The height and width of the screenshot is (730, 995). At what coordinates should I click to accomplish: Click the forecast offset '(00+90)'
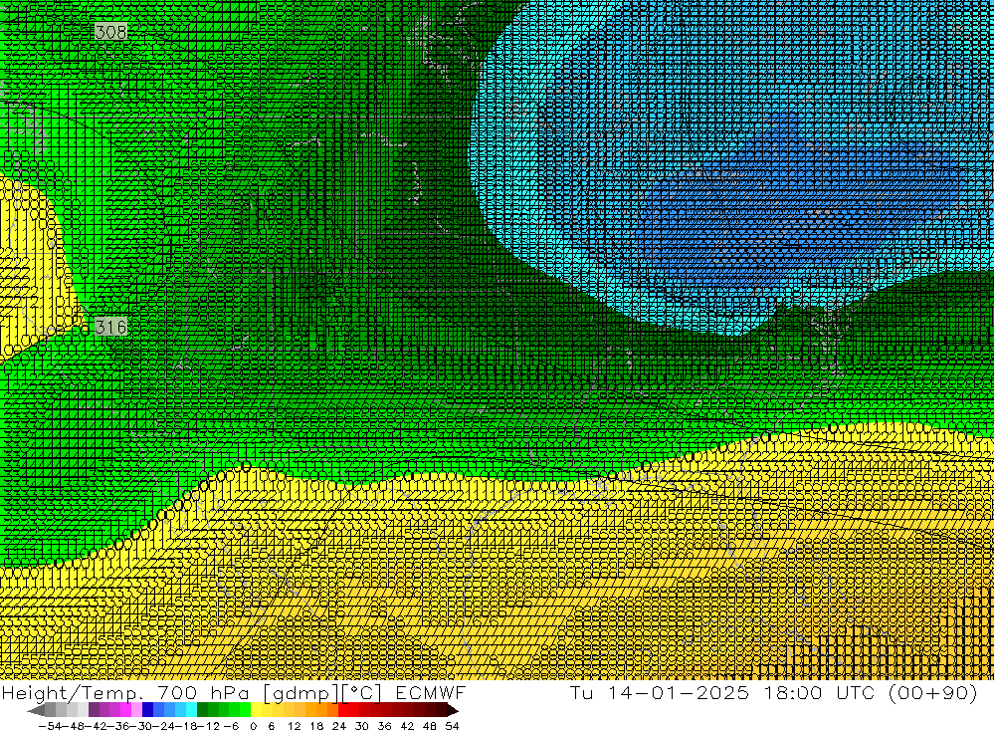933,693
